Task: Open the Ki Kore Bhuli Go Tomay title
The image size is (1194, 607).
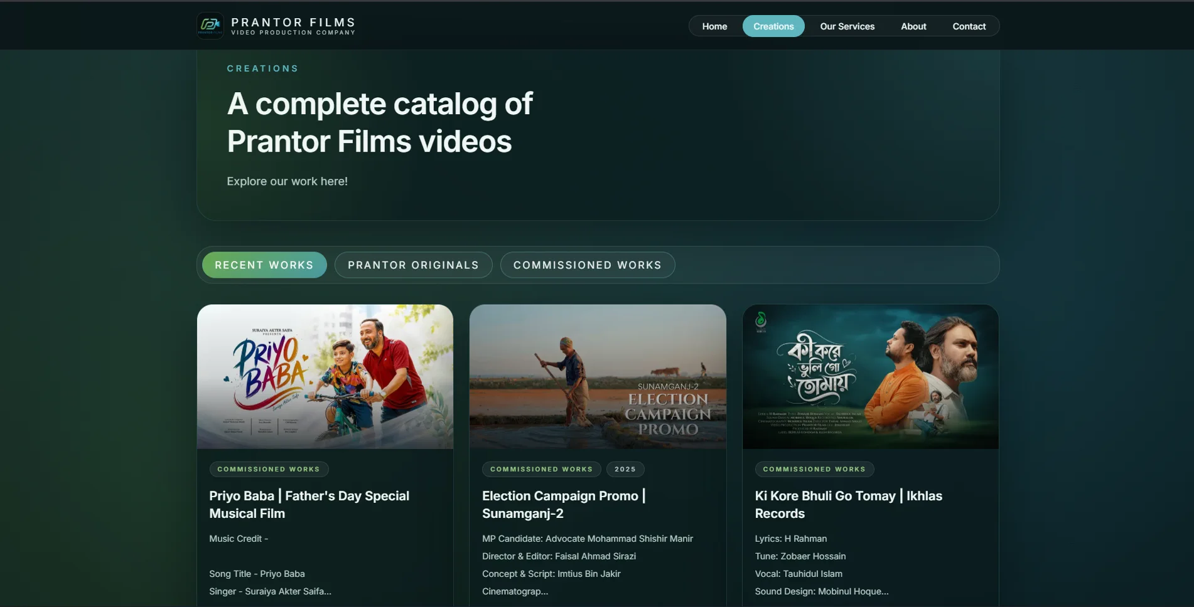Action: [849, 505]
